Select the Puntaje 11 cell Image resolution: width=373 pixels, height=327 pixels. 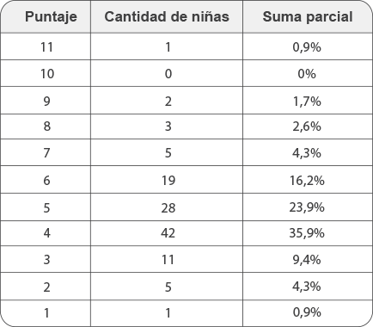click(46, 46)
